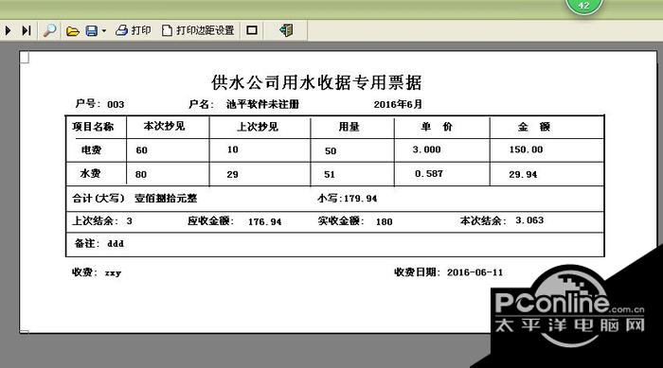Click current reading 80 in 水费 row

tap(141, 174)
